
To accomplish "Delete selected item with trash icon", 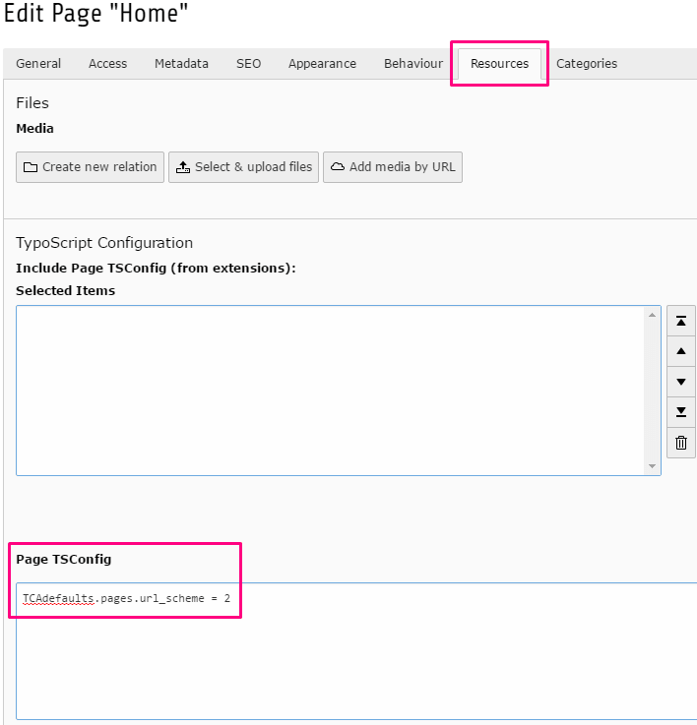I will pyautogui.click(x=681, y=443).
